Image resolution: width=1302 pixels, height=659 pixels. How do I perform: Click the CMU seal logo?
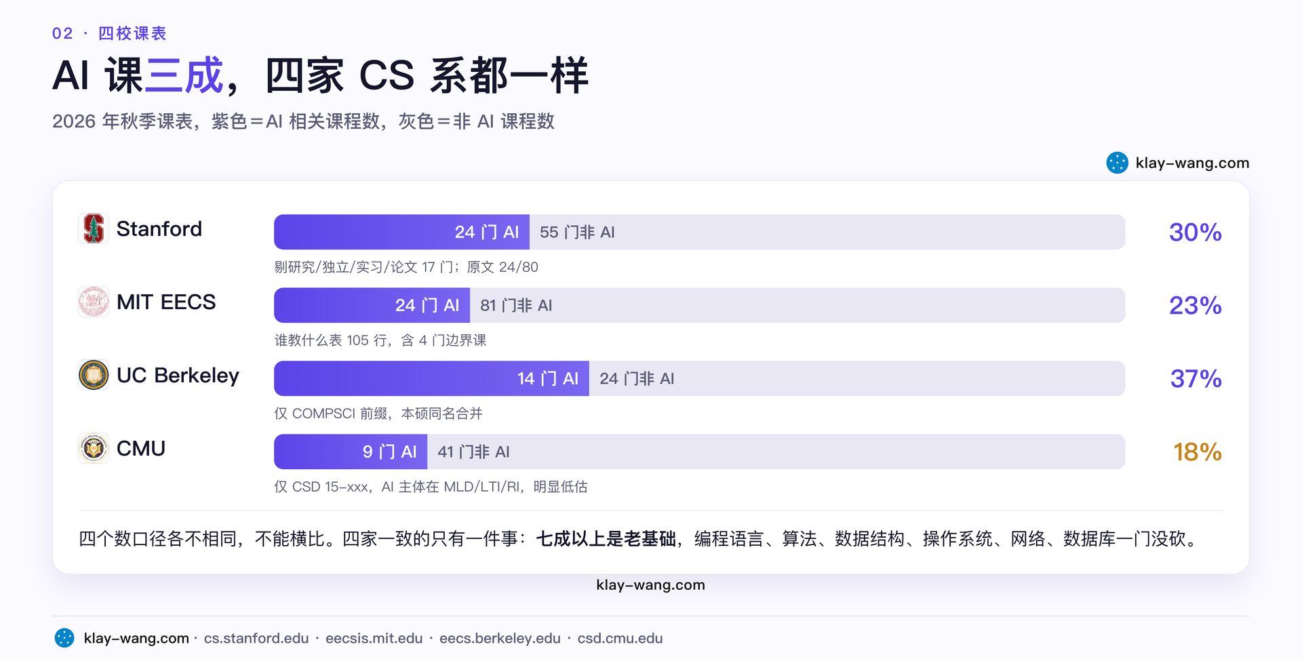click(94, 448)
